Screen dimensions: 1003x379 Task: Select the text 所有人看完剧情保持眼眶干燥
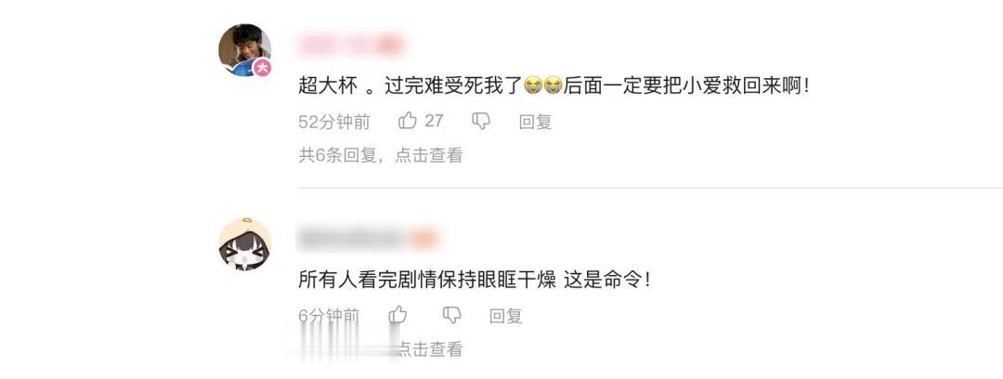(x=426, y=280)
